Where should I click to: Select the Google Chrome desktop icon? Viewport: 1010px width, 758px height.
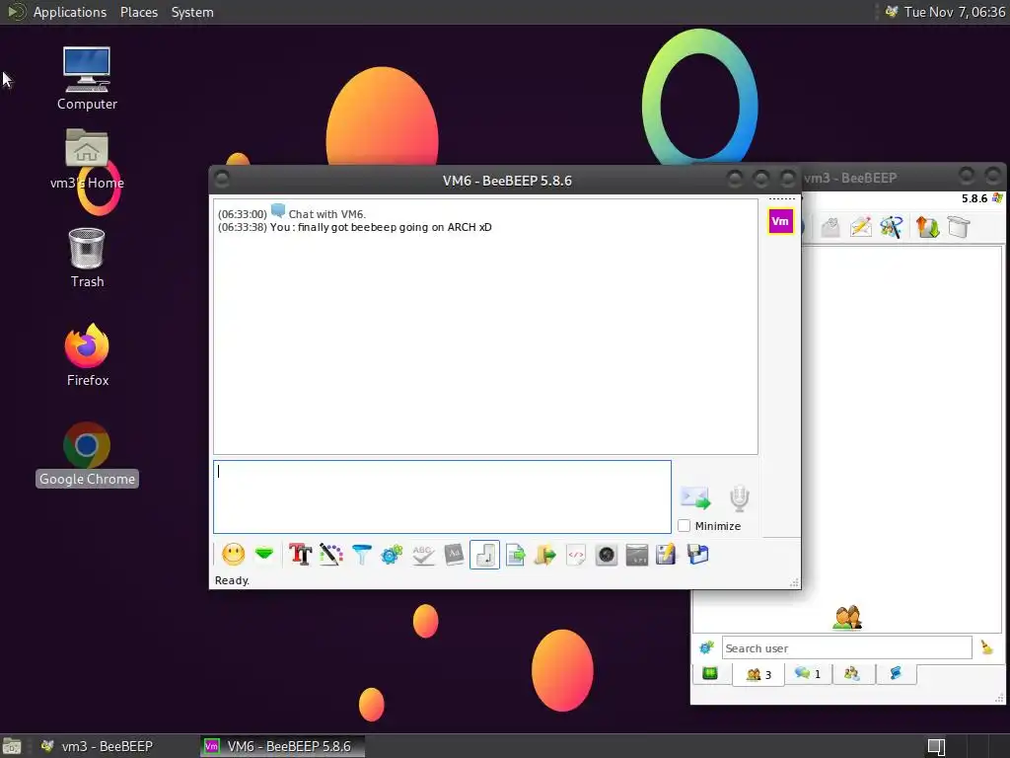click(87, 454)
